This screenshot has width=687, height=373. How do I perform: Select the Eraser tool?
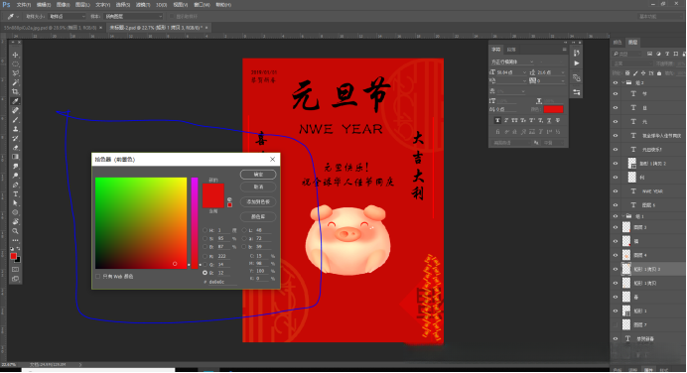point(15,148)
